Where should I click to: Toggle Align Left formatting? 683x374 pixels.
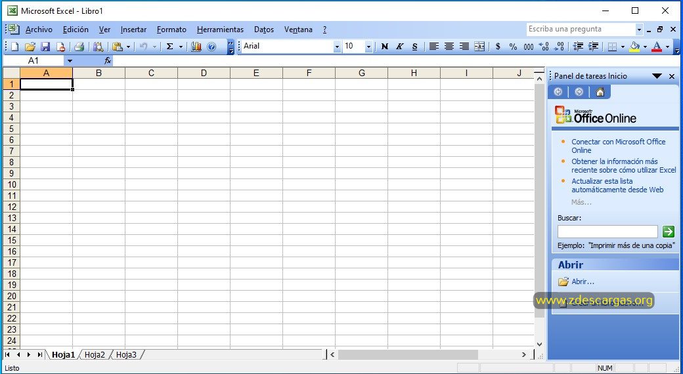click(434, 47)
